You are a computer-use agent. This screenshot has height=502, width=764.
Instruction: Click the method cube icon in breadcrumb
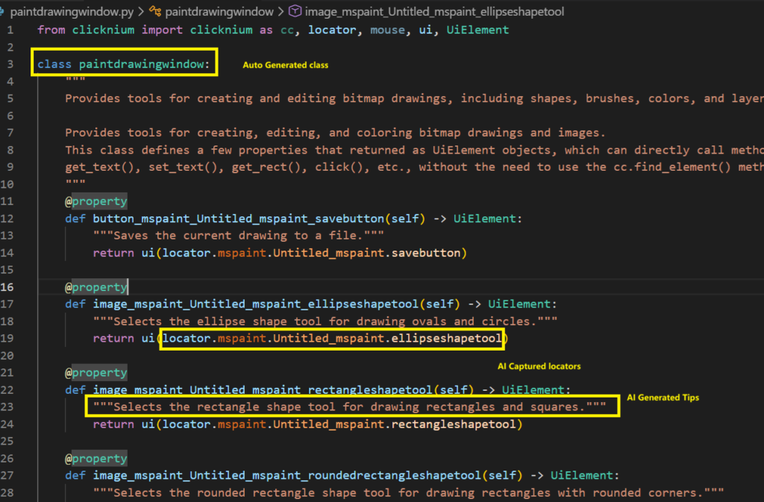(x=295, y=12)
